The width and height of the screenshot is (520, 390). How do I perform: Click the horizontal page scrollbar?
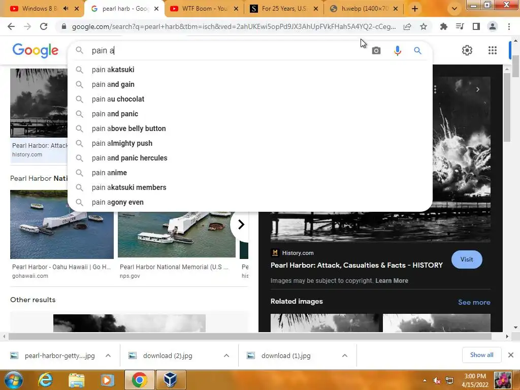pyautogui.click(x=250, y=336)
